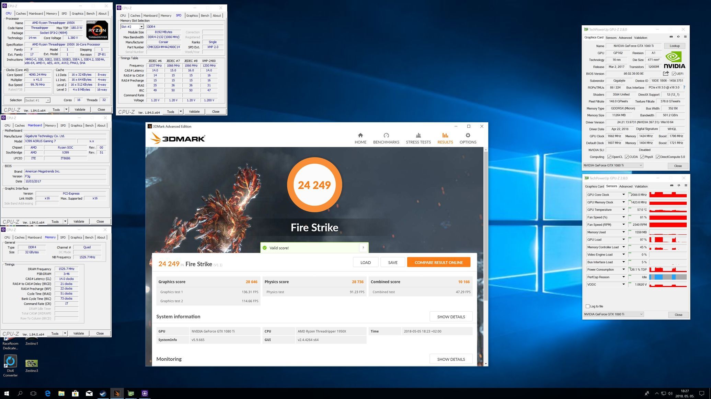Open Zestino3 desktop icon
The image size is (711, 399).
(x=32, y=365)
